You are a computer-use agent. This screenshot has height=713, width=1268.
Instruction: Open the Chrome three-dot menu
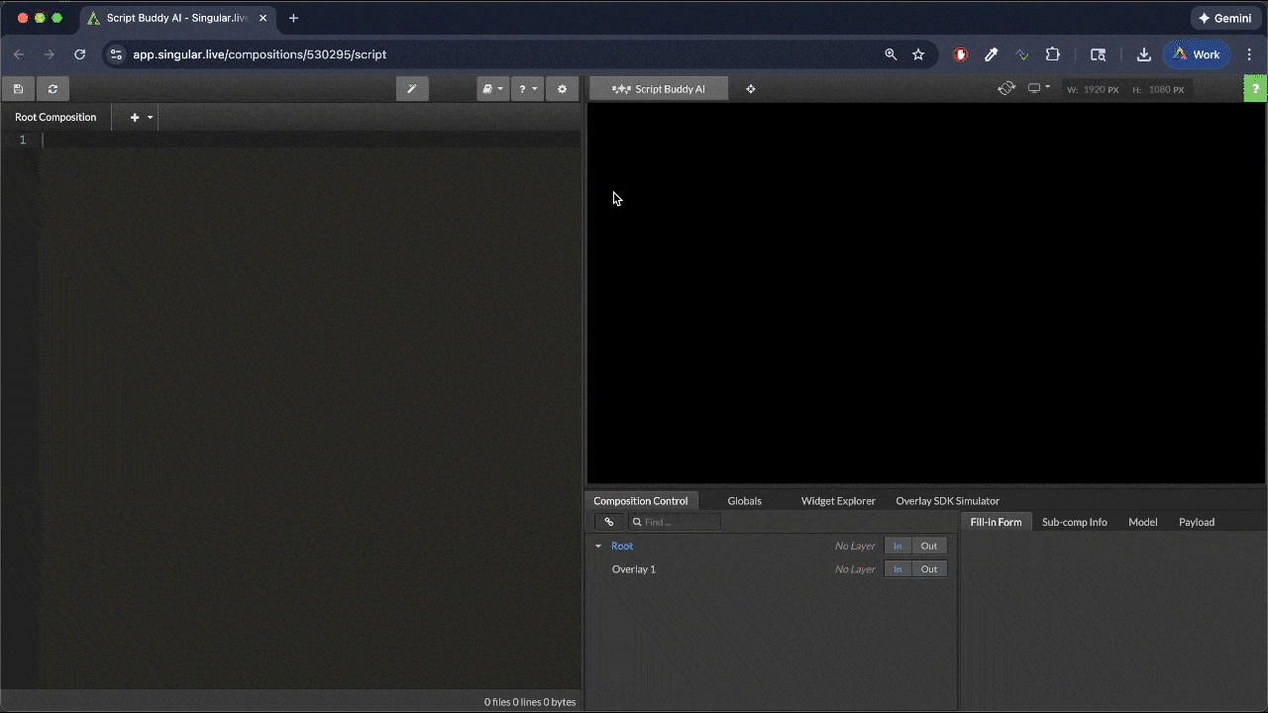pos(1249,54)
